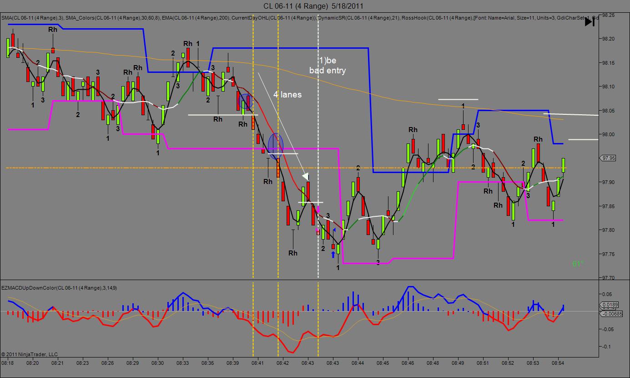Click the current price marker 97.95

(x=608, y=158)
